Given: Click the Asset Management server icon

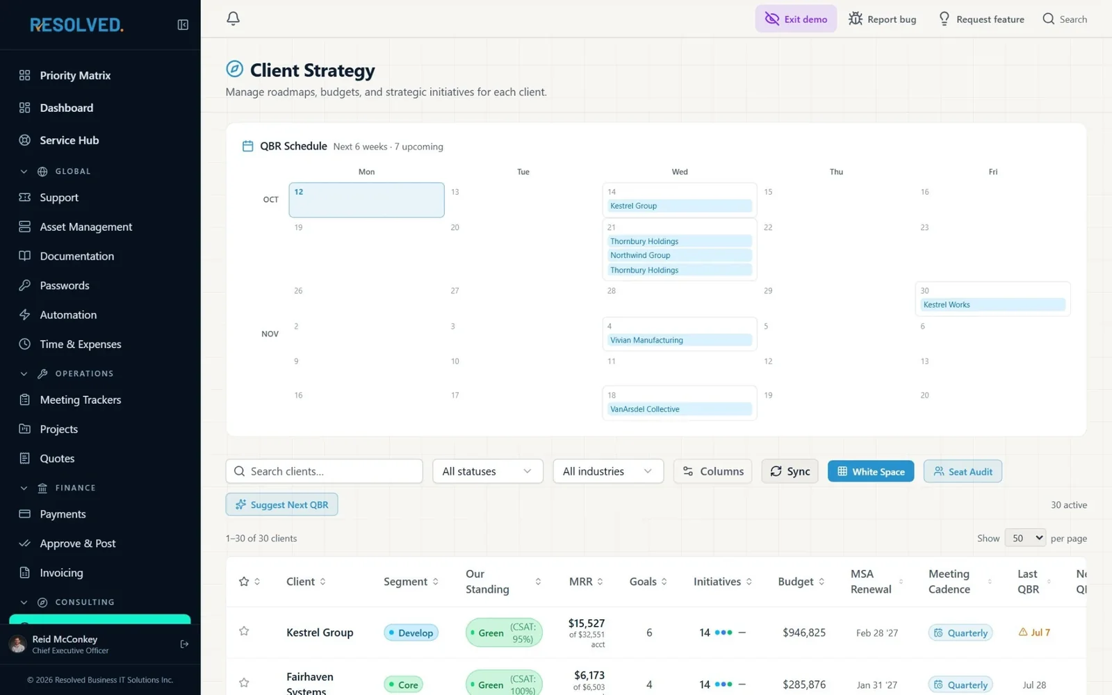Looking at the screenshot, I should pos(25,227).
